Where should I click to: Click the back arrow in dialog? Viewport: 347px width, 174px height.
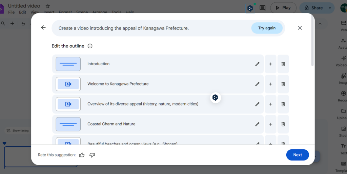pyautogui.click(x=43, y=28)
